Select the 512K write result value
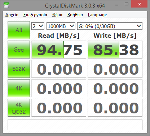The image size is (150, 136). [x=115, y=69]
